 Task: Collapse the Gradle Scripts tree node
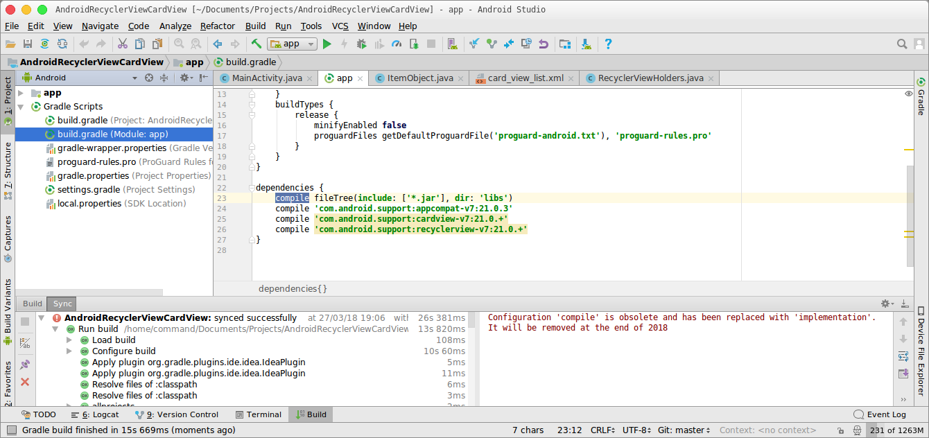[x=21, y=107]
